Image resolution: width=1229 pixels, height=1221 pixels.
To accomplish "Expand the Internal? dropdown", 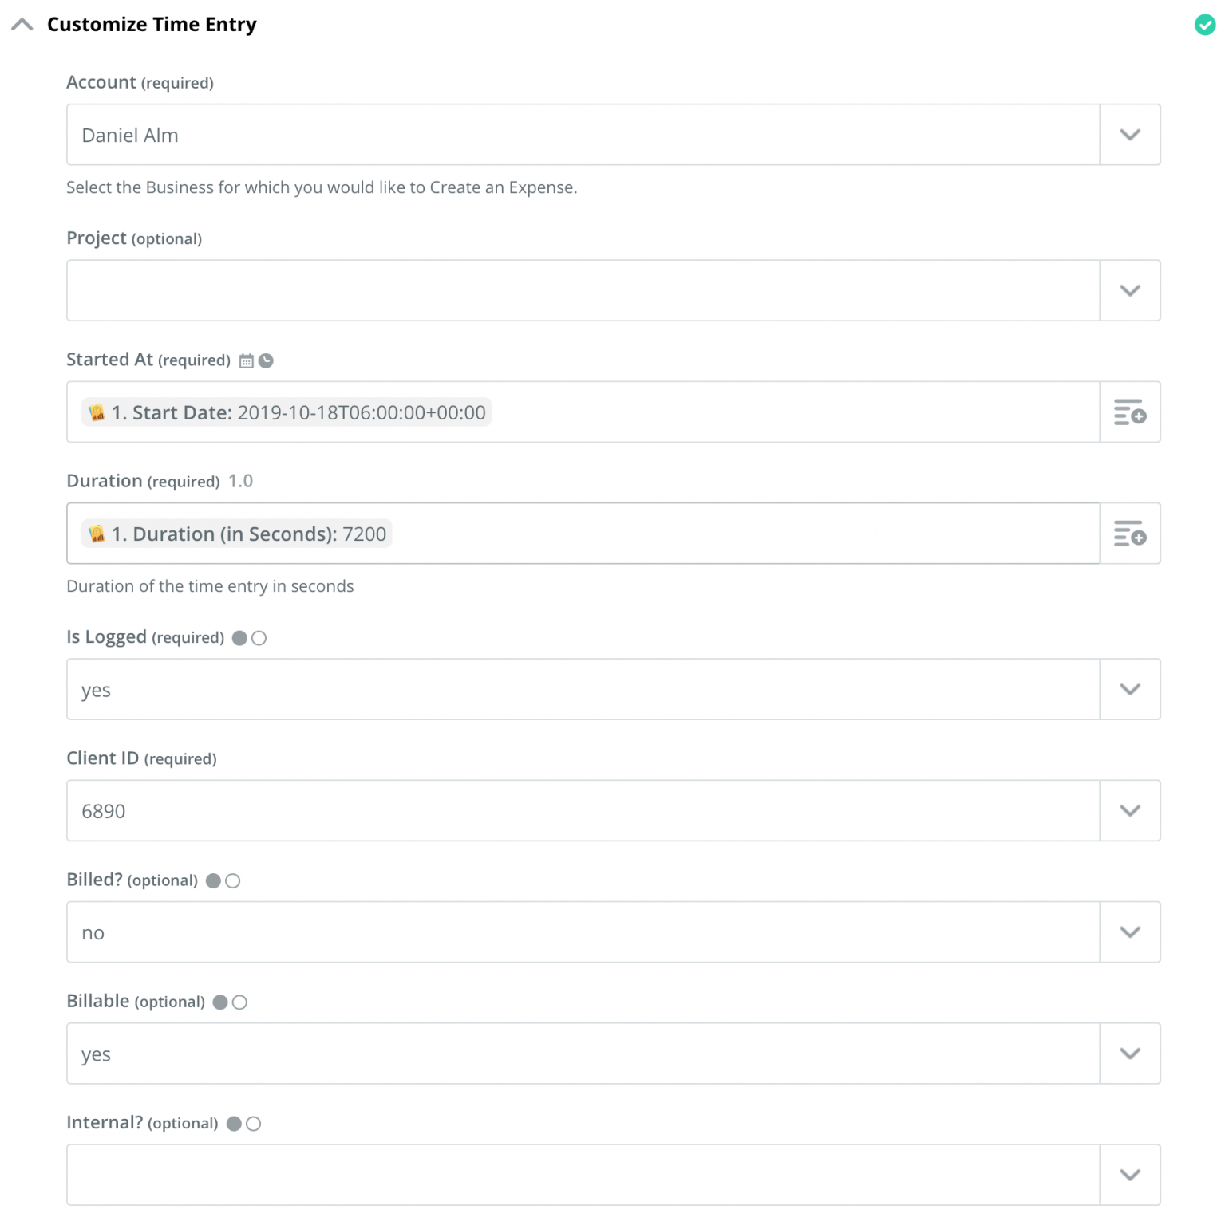I will click(1129, 1174).
